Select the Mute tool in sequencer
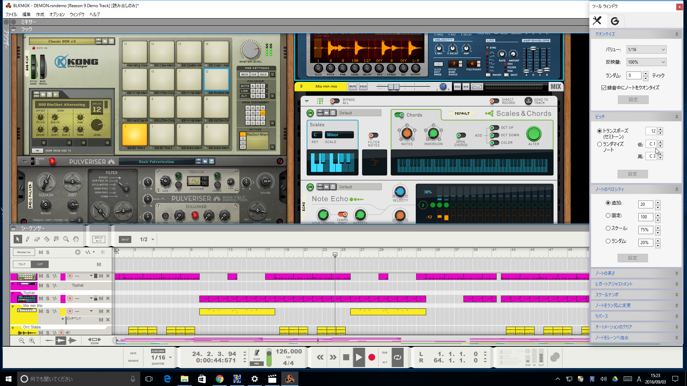 pos(56,239)
